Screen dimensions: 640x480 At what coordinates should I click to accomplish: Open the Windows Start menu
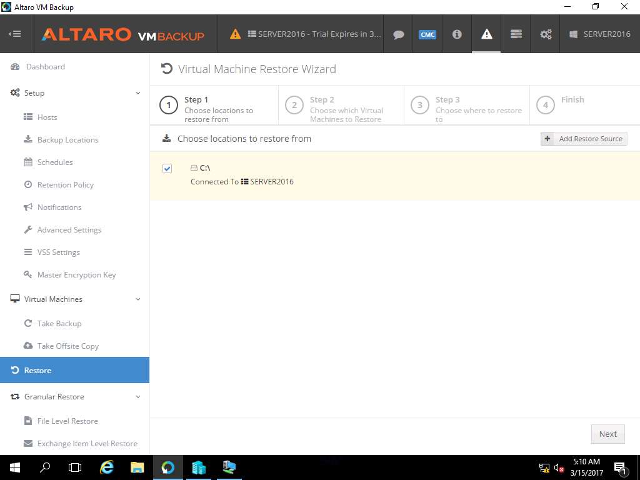click(x=15, y=467)
